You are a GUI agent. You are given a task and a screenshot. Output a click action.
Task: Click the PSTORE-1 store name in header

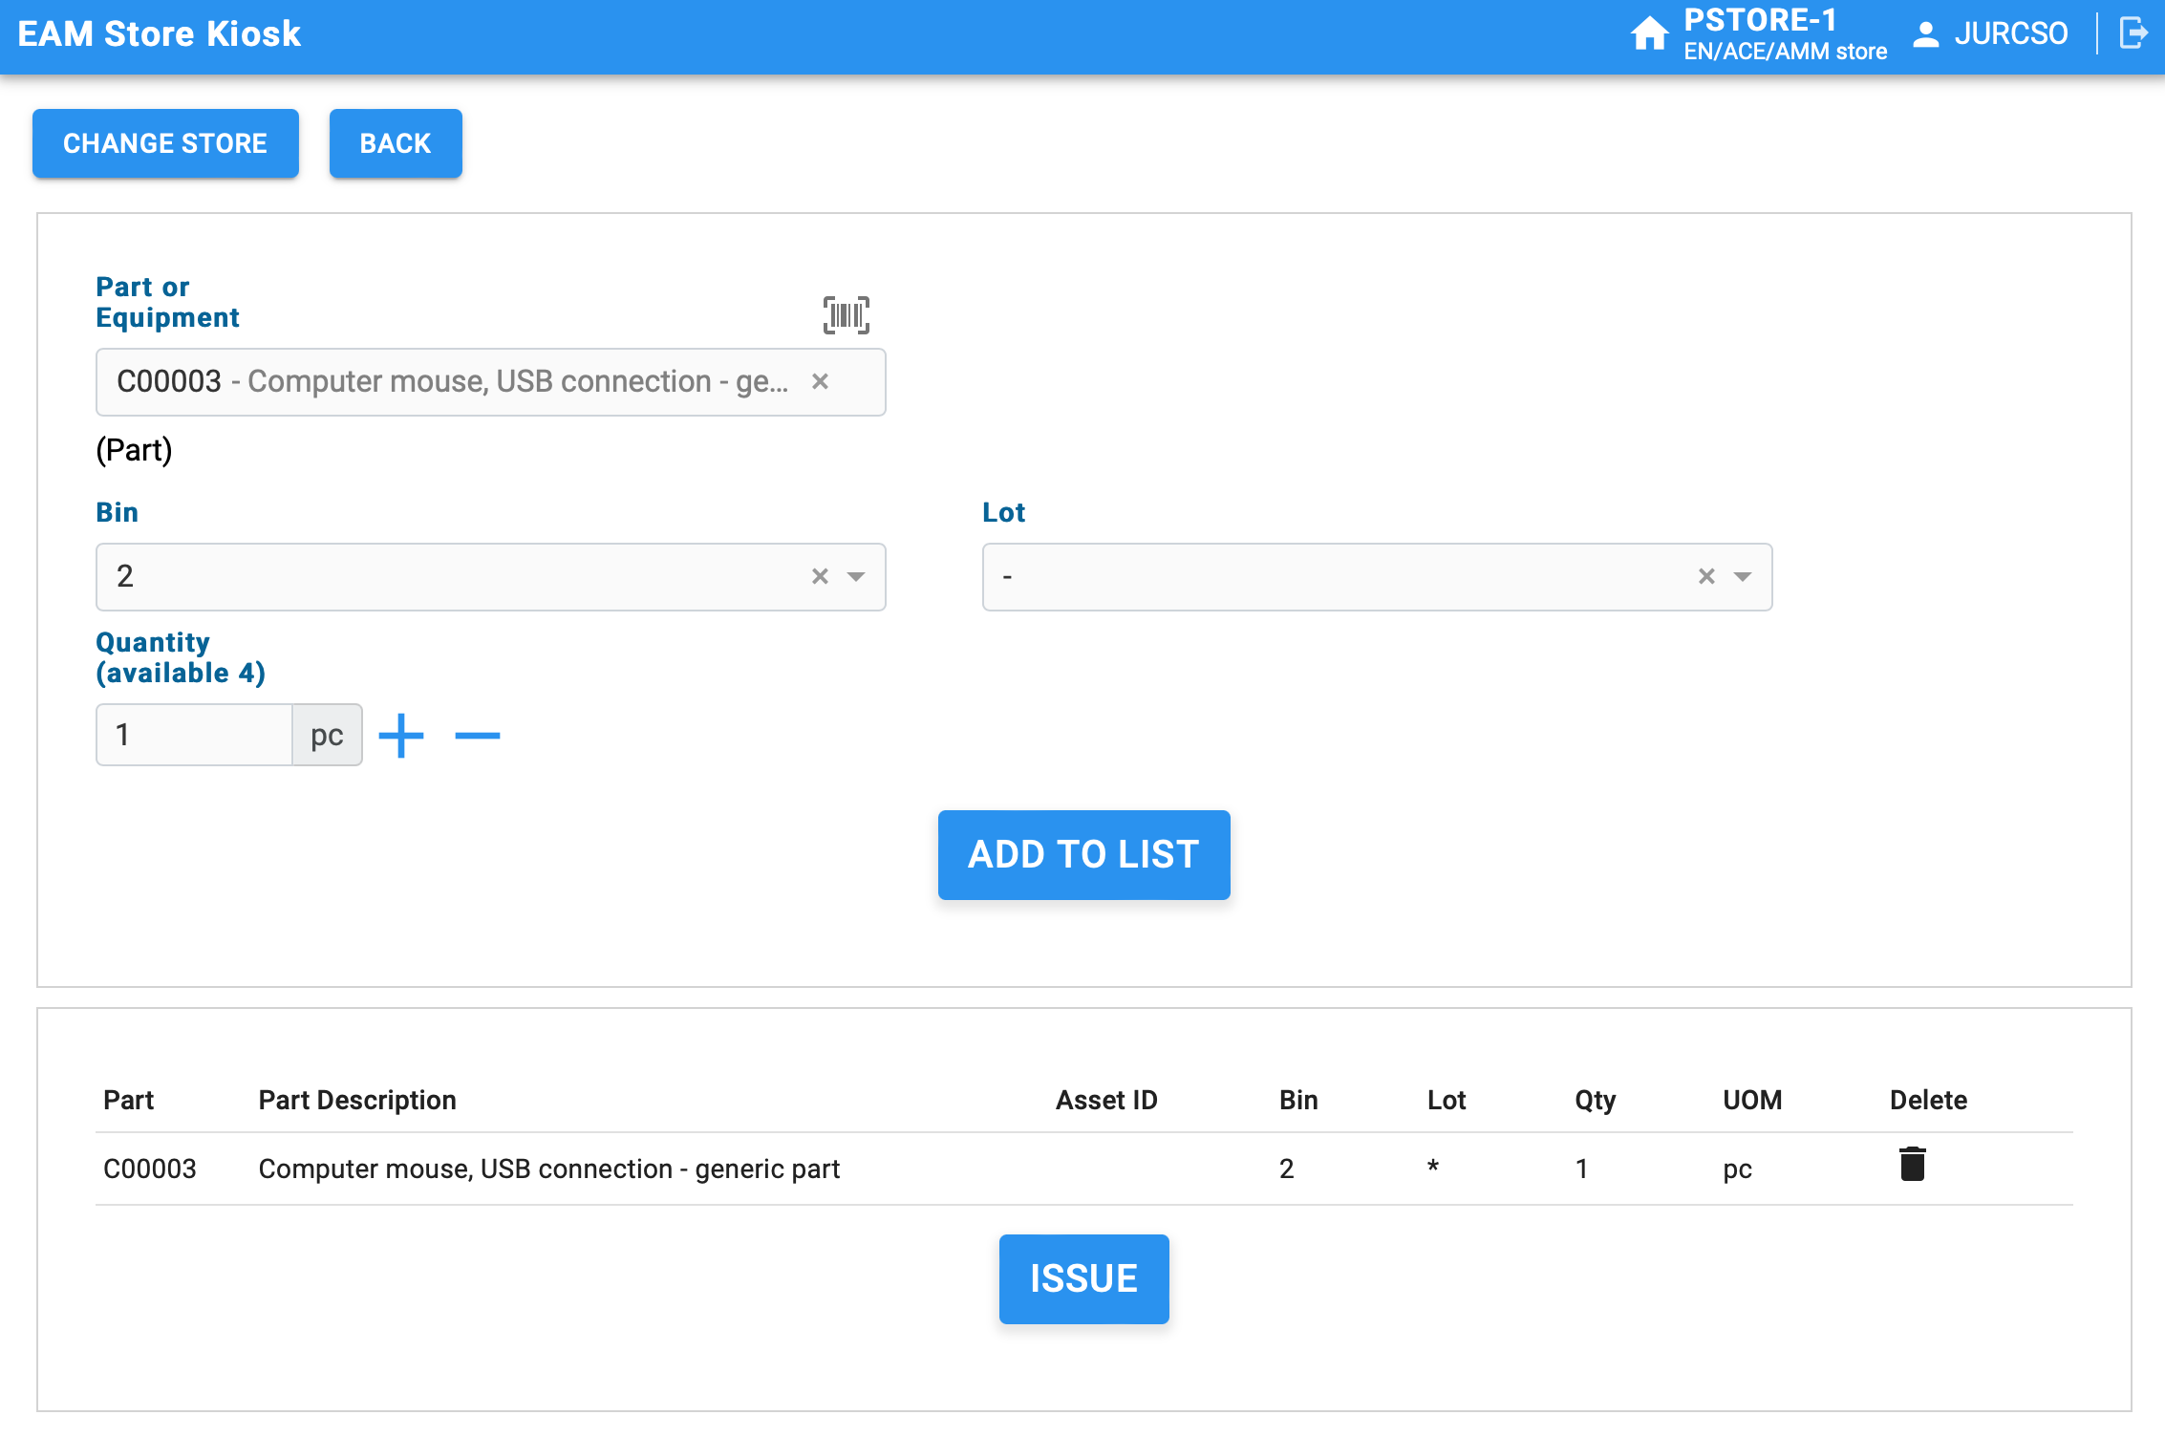1760,20
